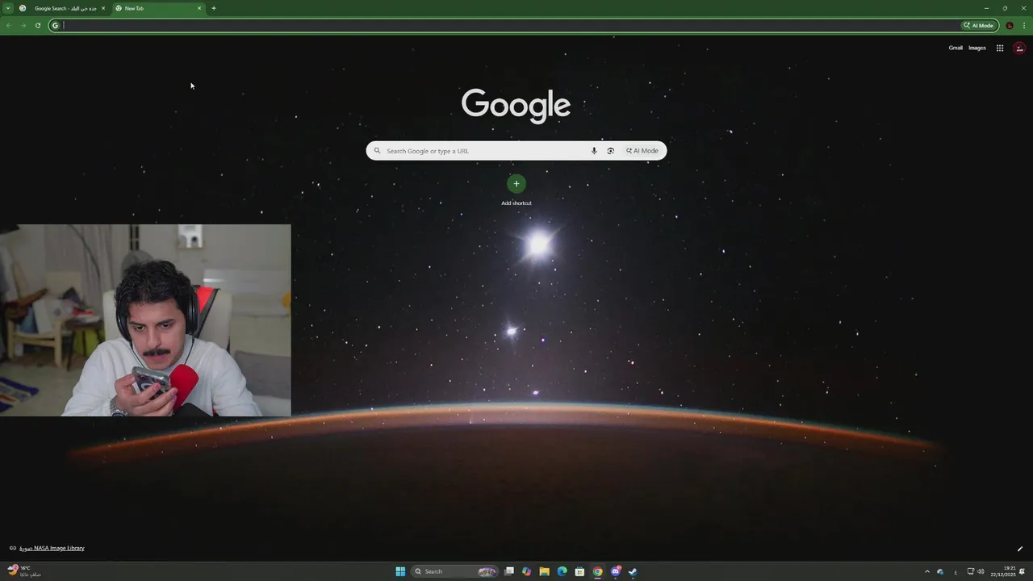Open the Windows Start menu

coord(400,571)
